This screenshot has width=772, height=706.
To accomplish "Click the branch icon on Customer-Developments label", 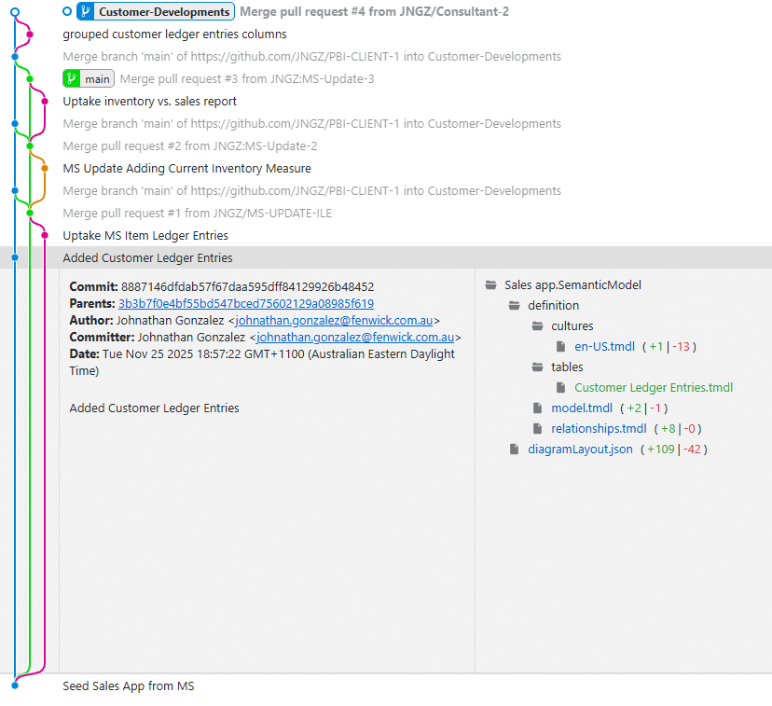I will point(85,12).
